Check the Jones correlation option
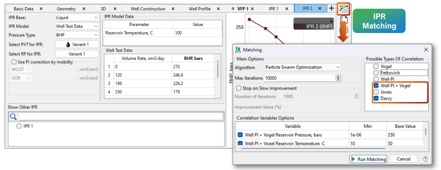The width and height of the screenshot is (441, 170). point(376,92)
